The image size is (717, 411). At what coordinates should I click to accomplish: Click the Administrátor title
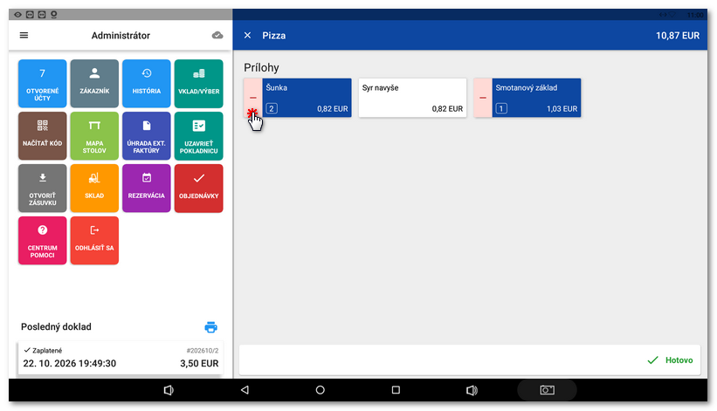coord(121,36)
